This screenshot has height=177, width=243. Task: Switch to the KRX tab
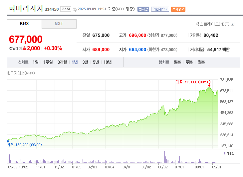click(24, 24)
